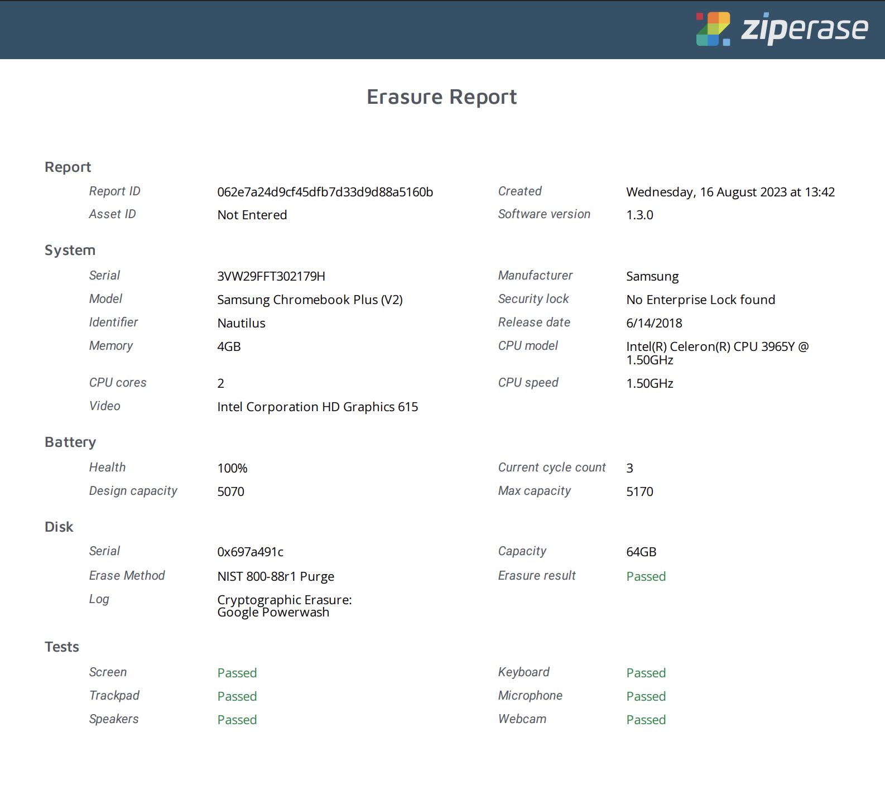Click the disk serial value 0x697a491c

pos(250,552)
